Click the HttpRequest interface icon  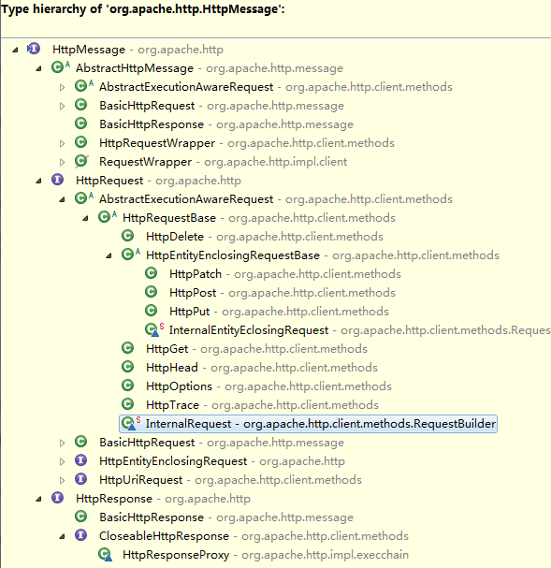(x=57, y=180)
